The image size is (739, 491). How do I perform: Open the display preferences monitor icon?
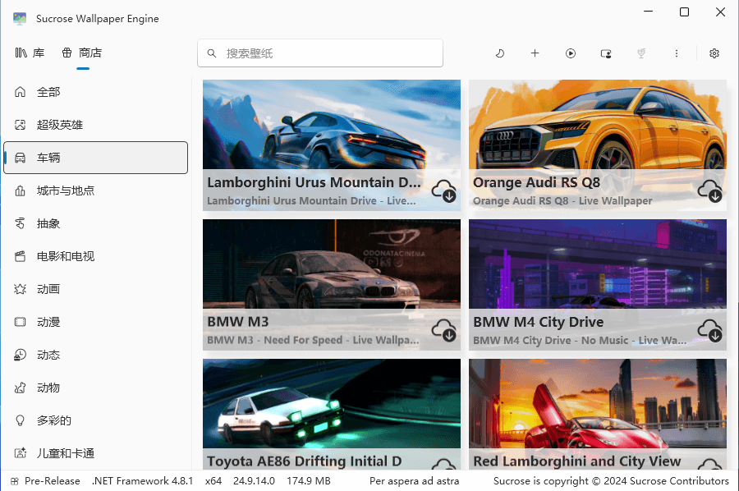pyautogui.click(x=606, y=53)
